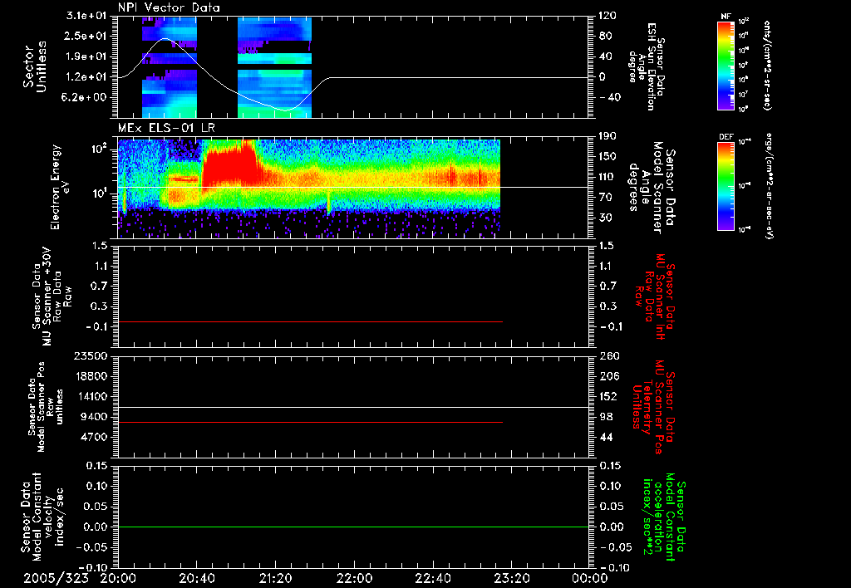Click the 22:00 time tick label
The width and height of the screenshot is (851, 588).
click(x=354, y=578)
